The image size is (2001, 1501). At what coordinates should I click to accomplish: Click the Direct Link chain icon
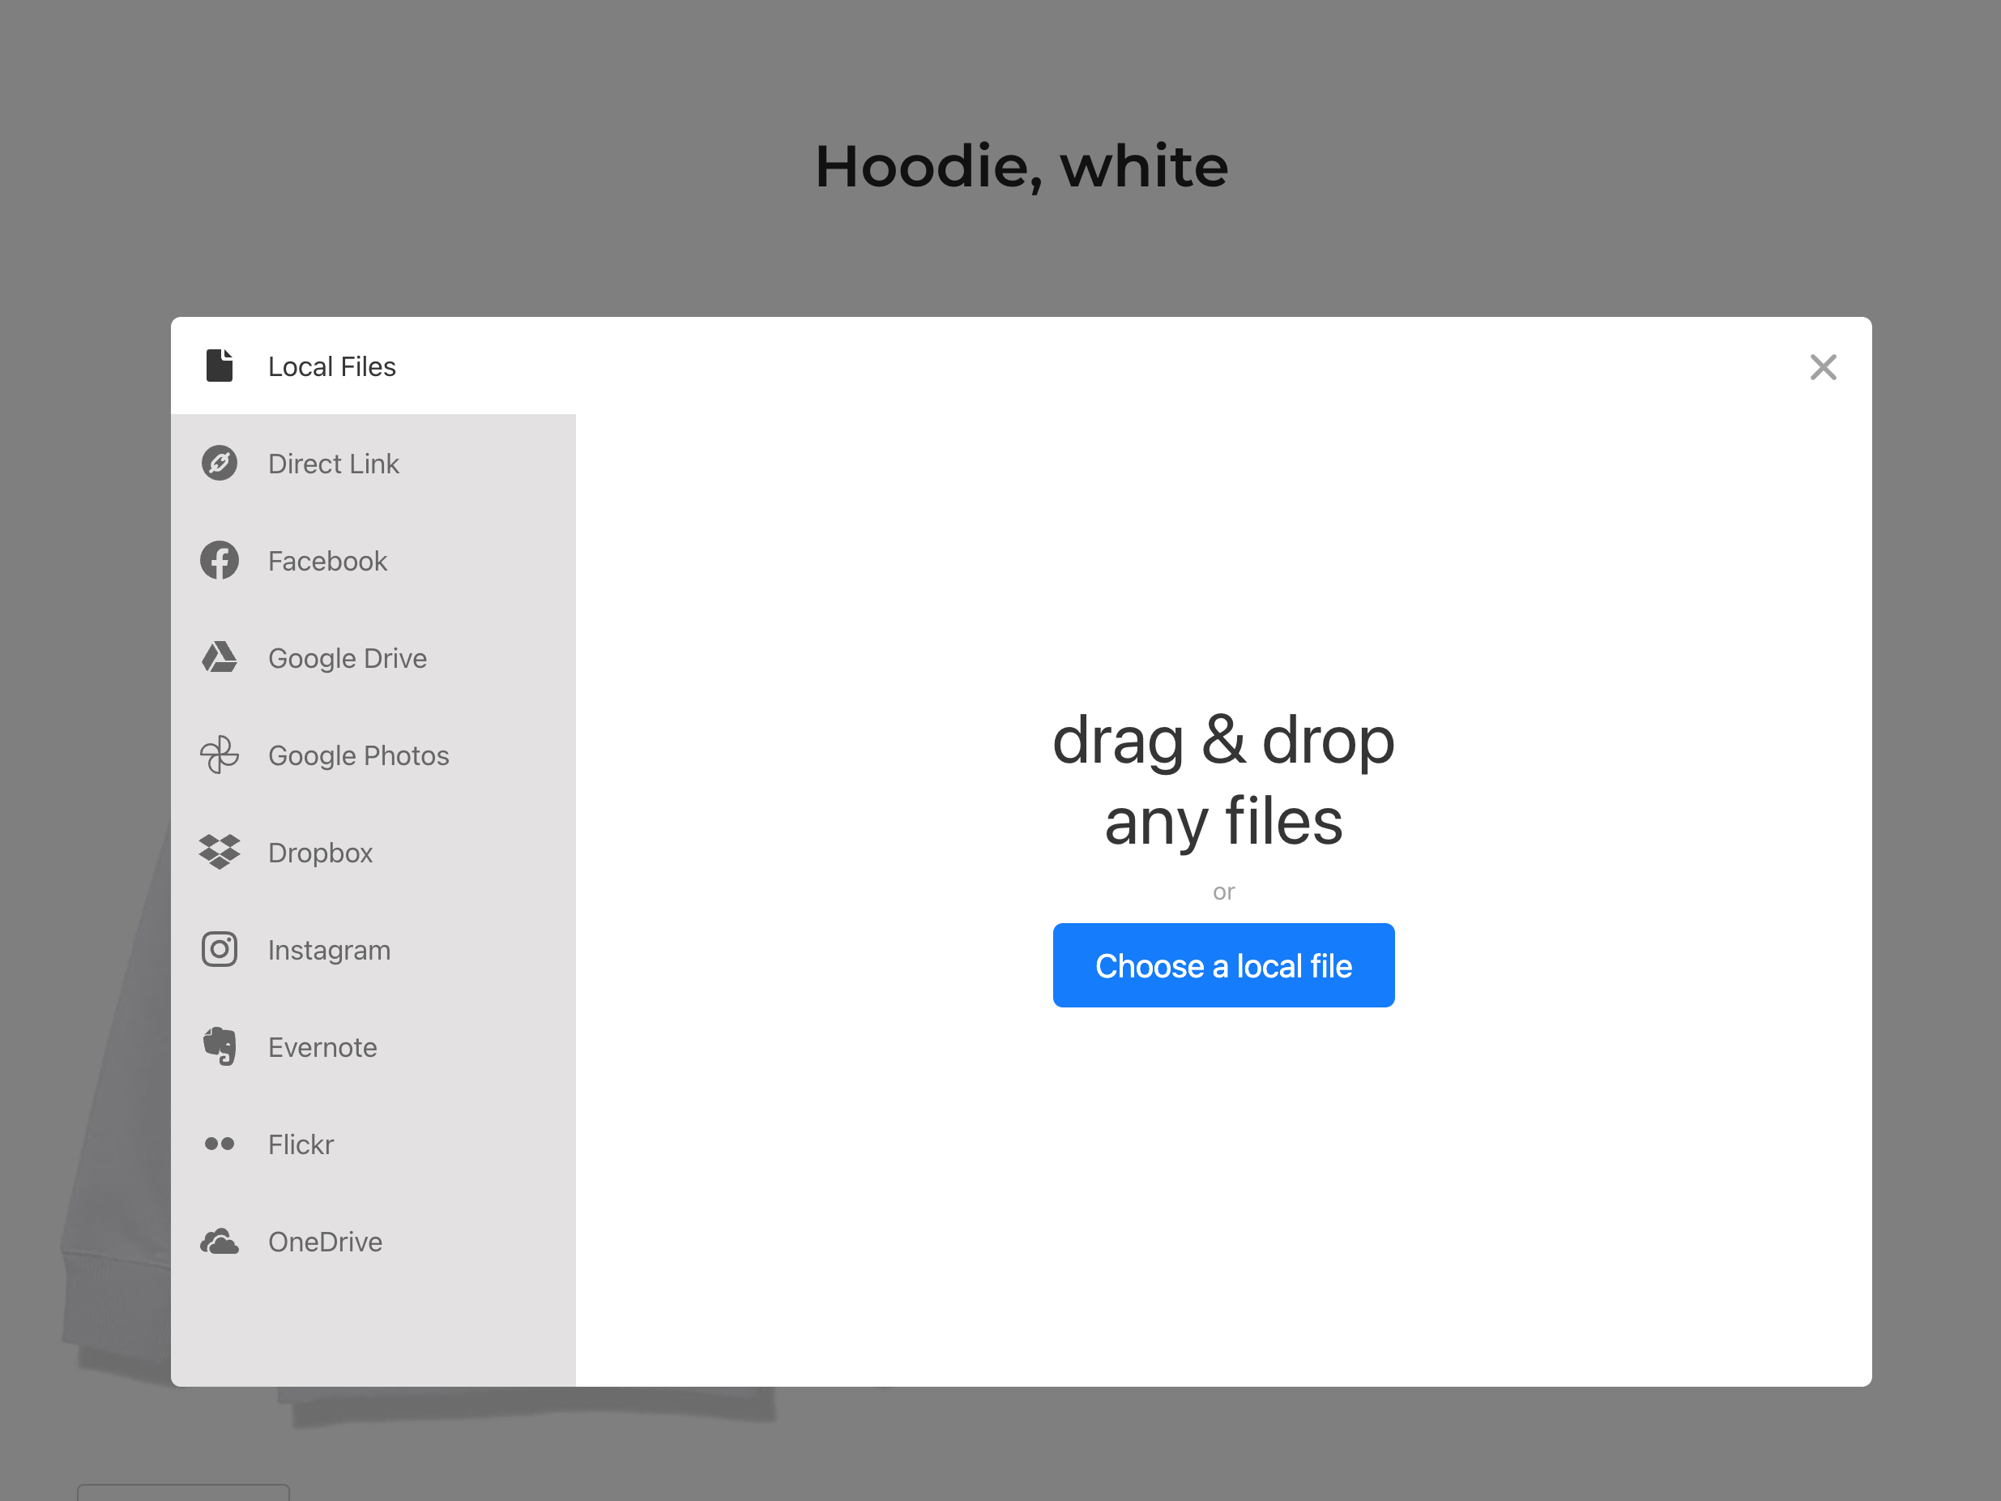[x=219, y=464]
